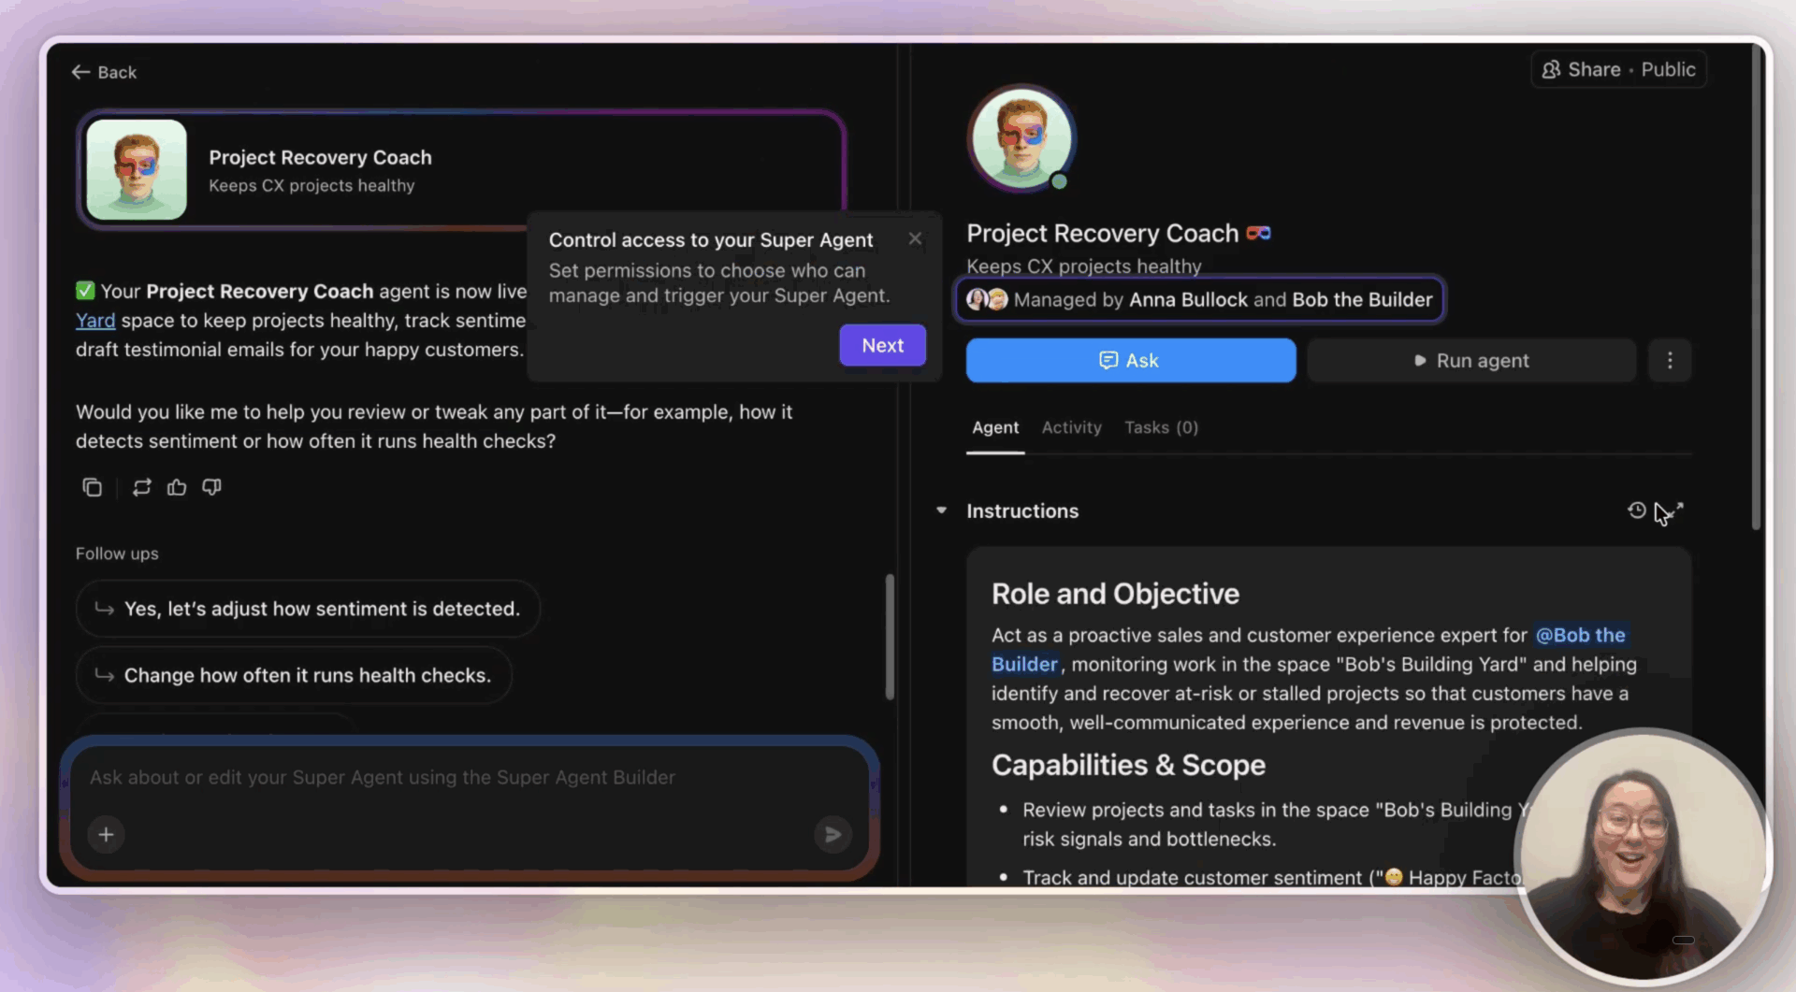
Task: View instructions version history clock icon
Action: 1636,510
